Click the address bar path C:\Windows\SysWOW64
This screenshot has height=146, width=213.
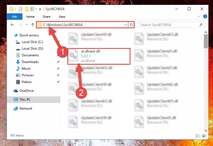pyautogui.click(x=63, y=25)
